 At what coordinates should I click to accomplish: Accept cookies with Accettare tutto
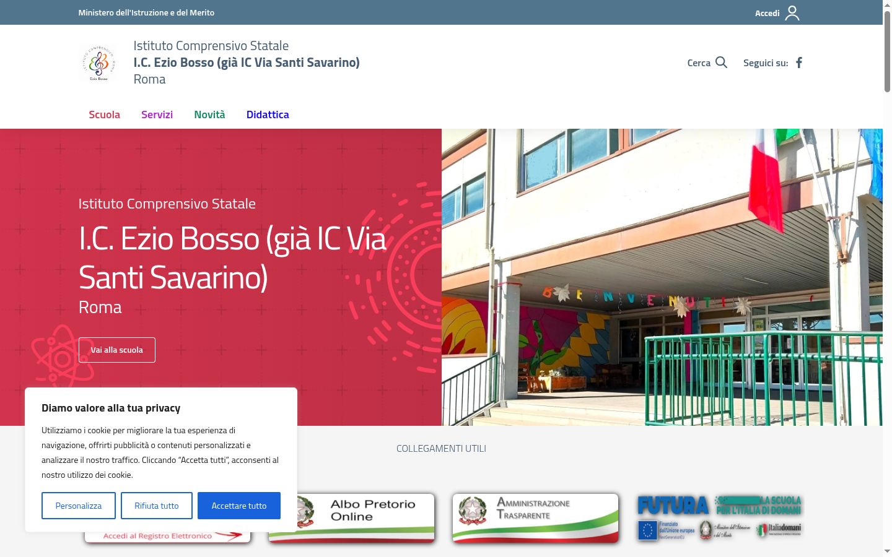[x=239, y=506]
